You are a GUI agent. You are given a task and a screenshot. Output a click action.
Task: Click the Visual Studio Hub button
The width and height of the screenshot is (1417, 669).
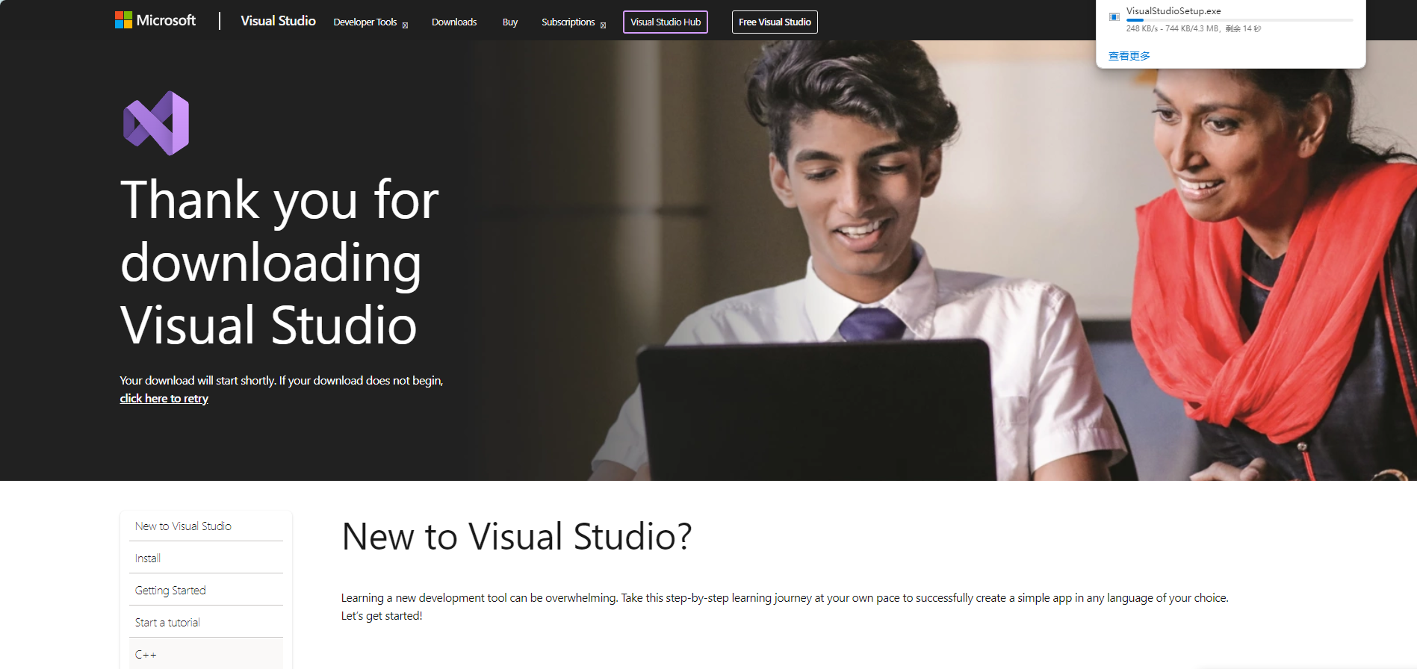(666, 22)
